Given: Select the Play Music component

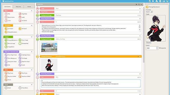Looking at the screenshot, I should click(9, 73).
